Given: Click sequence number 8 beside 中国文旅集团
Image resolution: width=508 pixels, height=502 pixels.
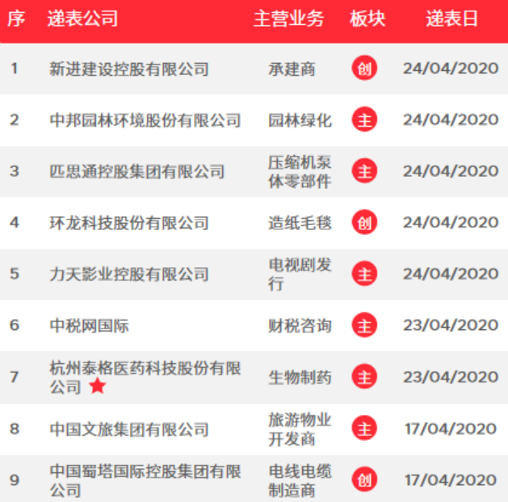Looking at the screenshot, I should coord(15,429).
